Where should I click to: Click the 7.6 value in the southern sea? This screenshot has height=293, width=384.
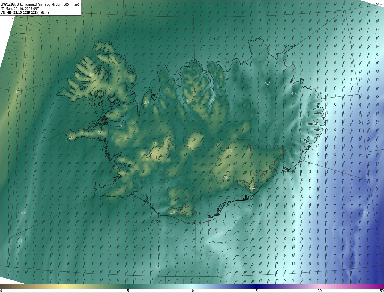[x=158, y=267]
